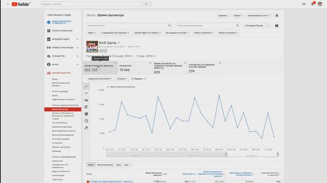Open the subscribed status filter dropdown
Image resolution: width=327 pixels, height=183 pixels.
pyautogui.click(x=115, y=33)
